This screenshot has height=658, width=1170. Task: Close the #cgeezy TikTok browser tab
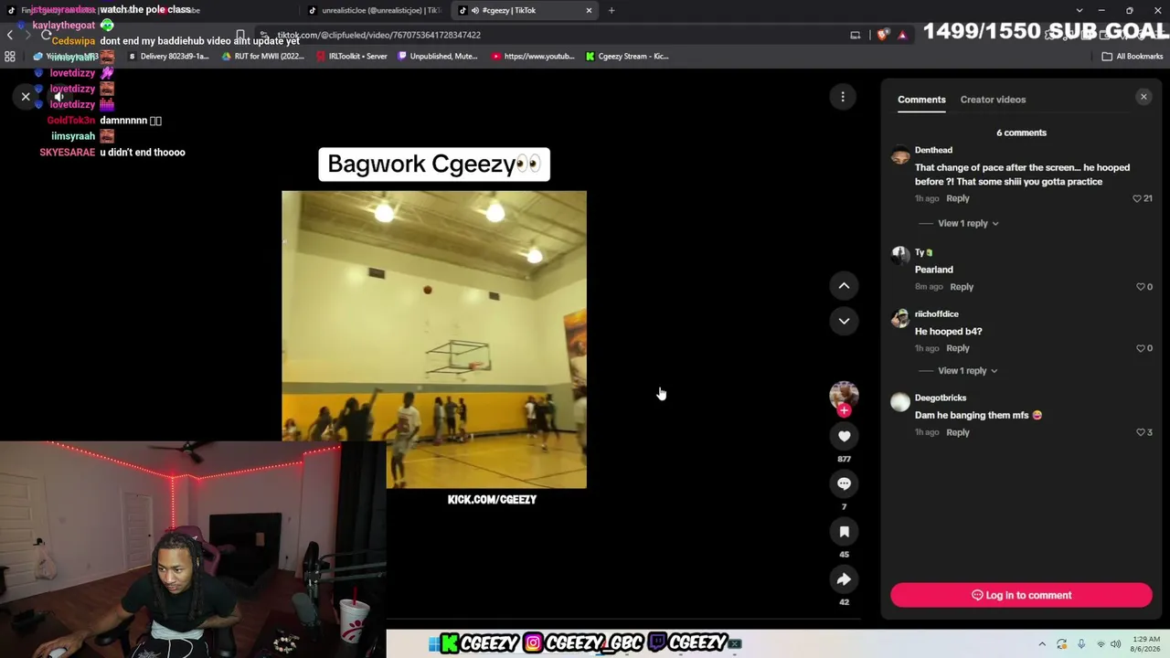(589, 10)
